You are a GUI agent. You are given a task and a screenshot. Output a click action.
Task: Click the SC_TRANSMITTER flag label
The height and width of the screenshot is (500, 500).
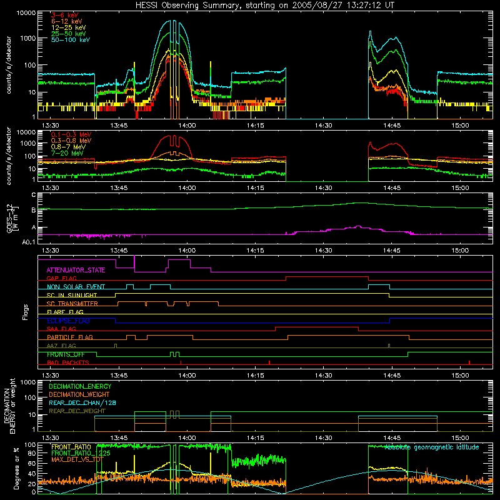(72, 304)
